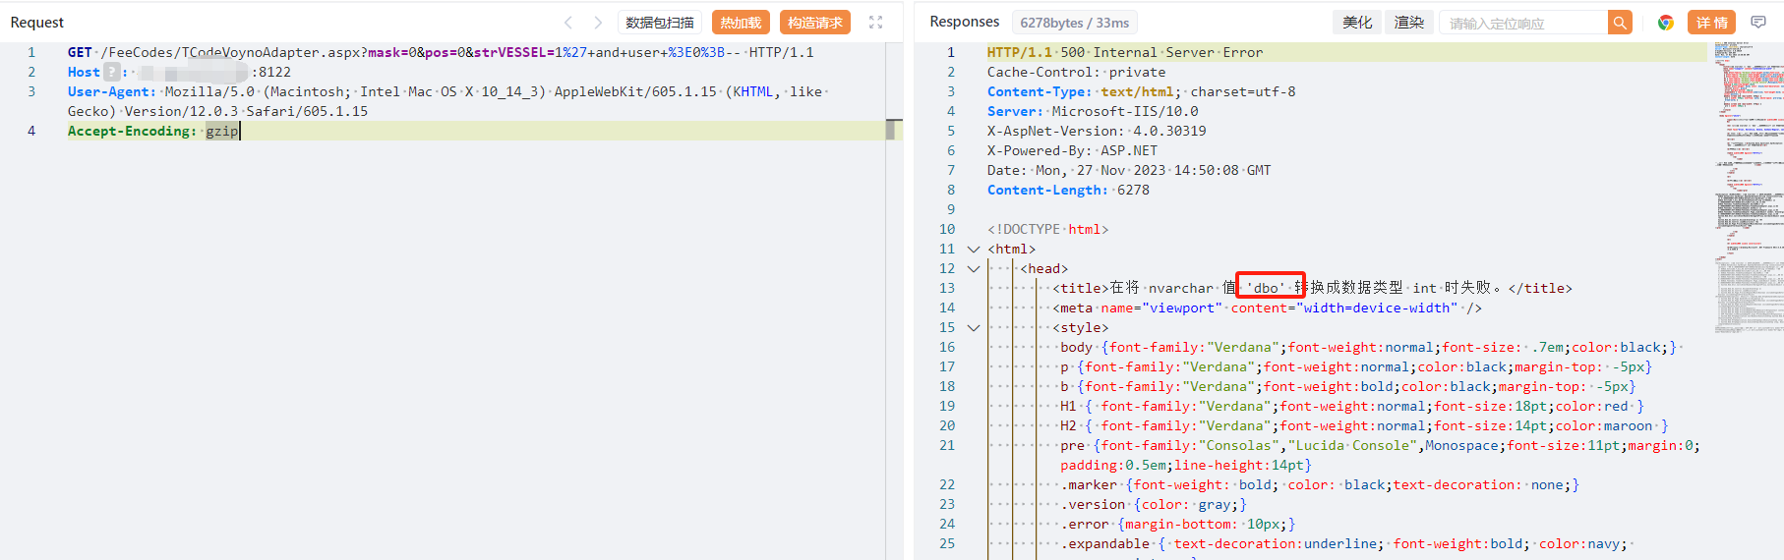Viewport: 1784px width, 560px height.
Task: Open response in Chrome browser icon
Action: tap(1665, 23)
